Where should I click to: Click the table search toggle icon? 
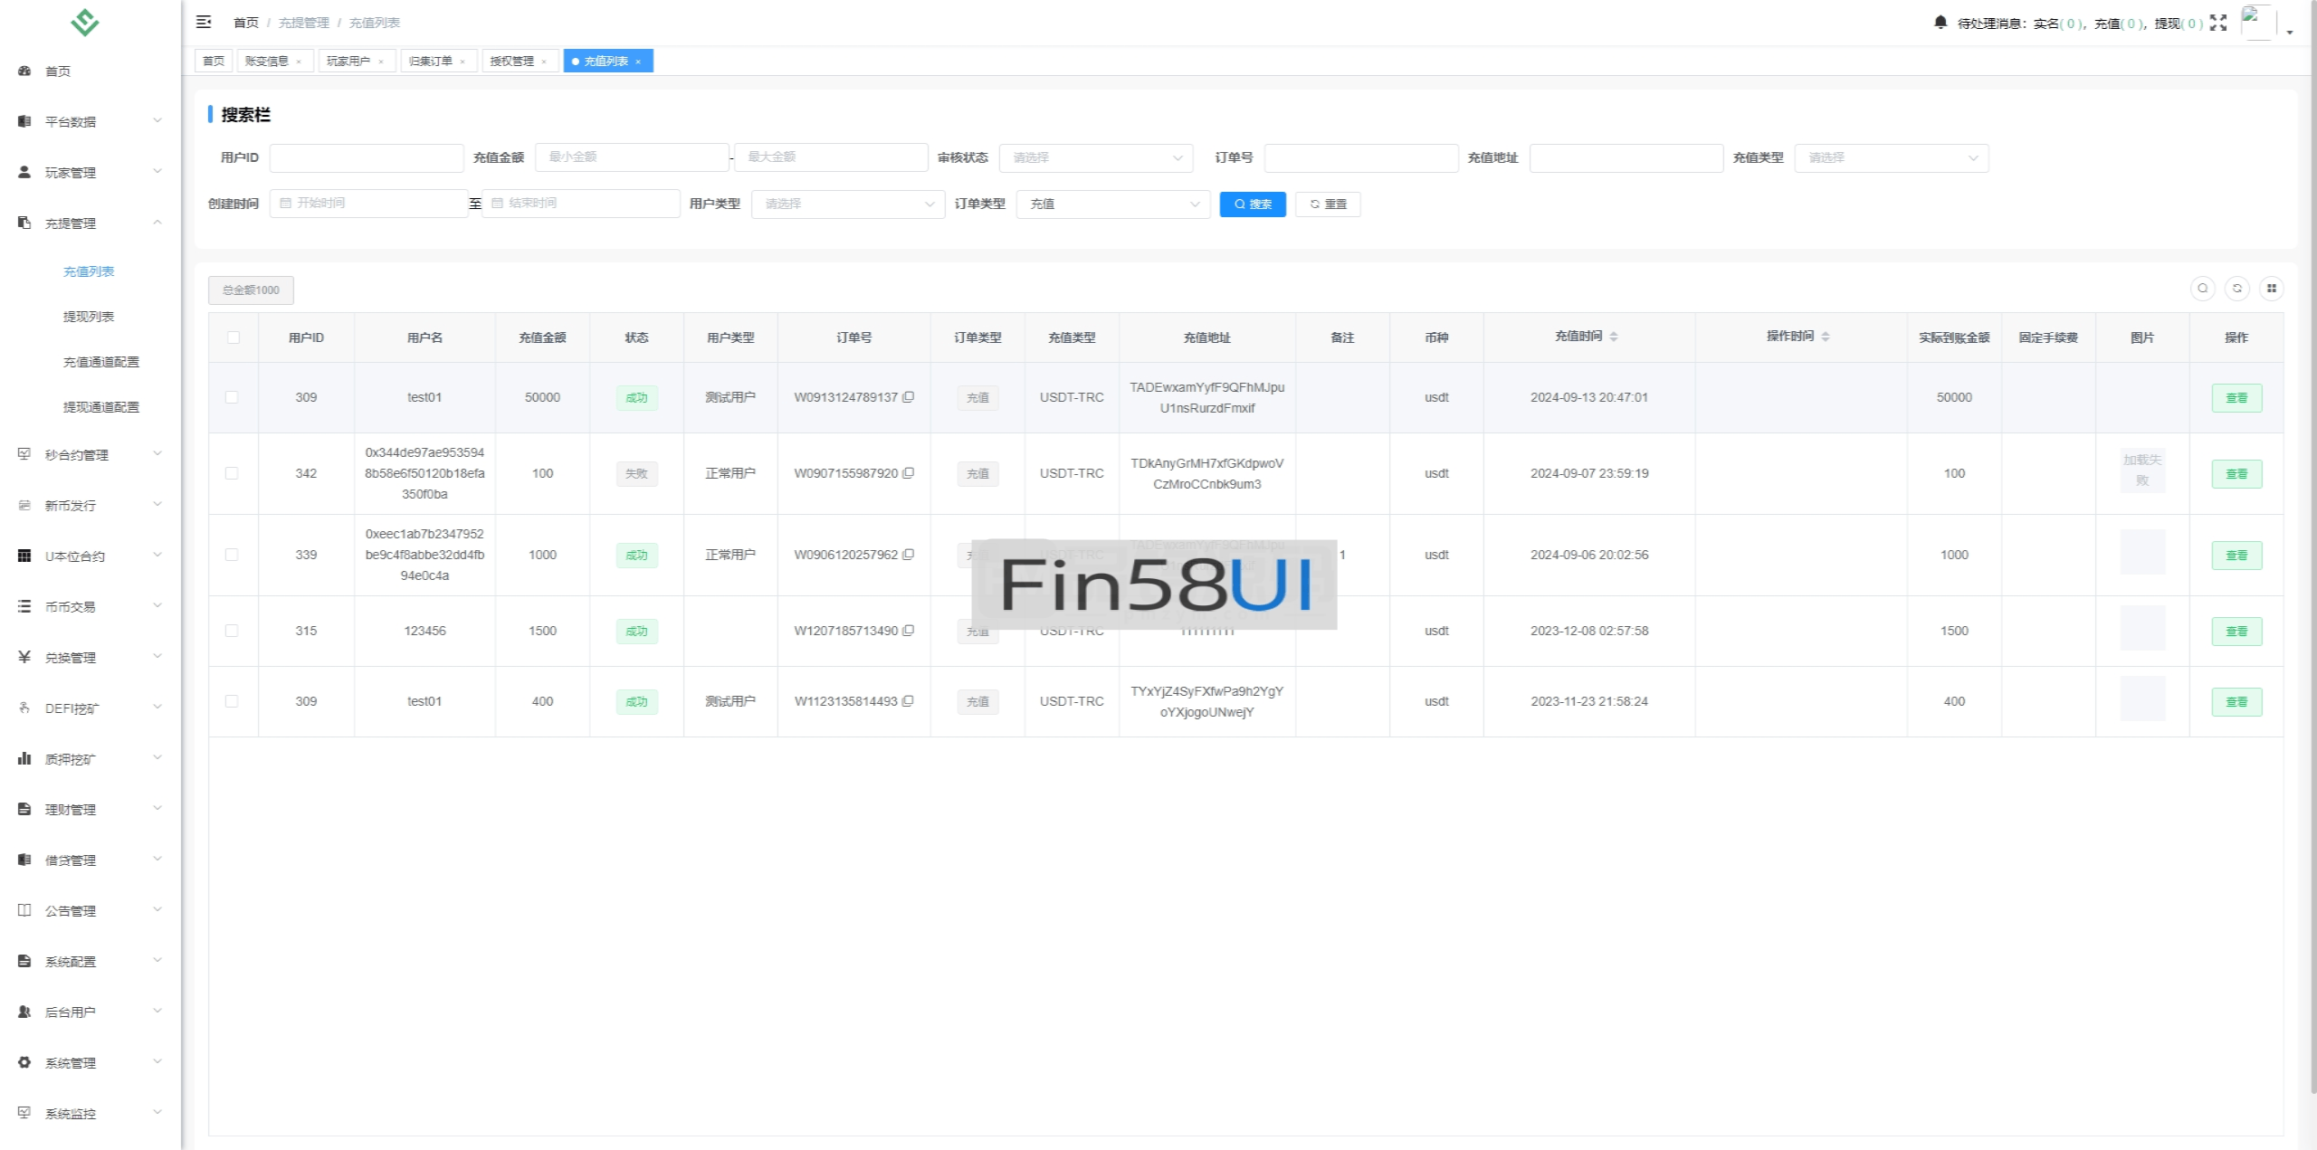(2202, 289)
